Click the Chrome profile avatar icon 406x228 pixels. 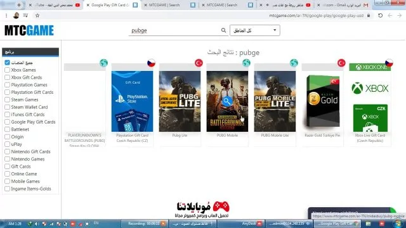tap(16, 15)
